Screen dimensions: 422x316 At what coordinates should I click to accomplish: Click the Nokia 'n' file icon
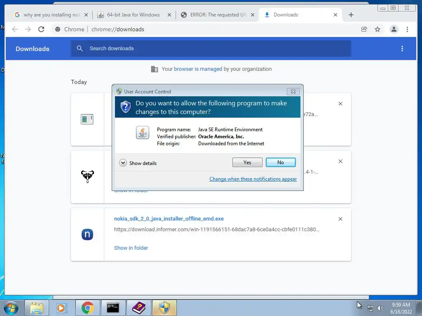click(87, 234)
